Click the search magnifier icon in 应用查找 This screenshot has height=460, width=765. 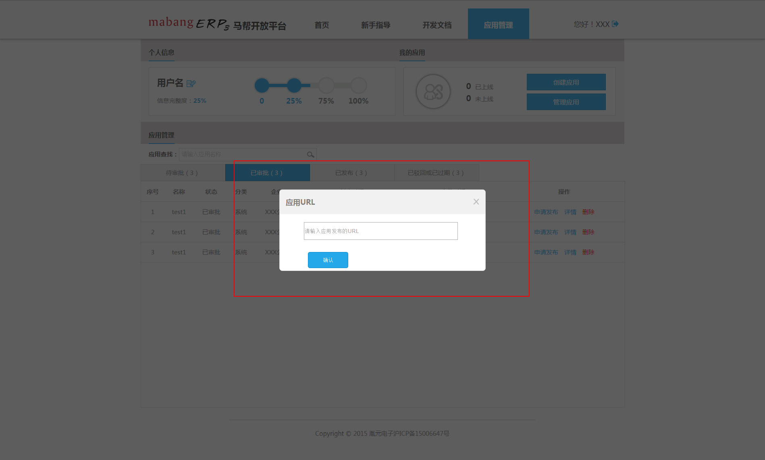click(x=310, y=154)
